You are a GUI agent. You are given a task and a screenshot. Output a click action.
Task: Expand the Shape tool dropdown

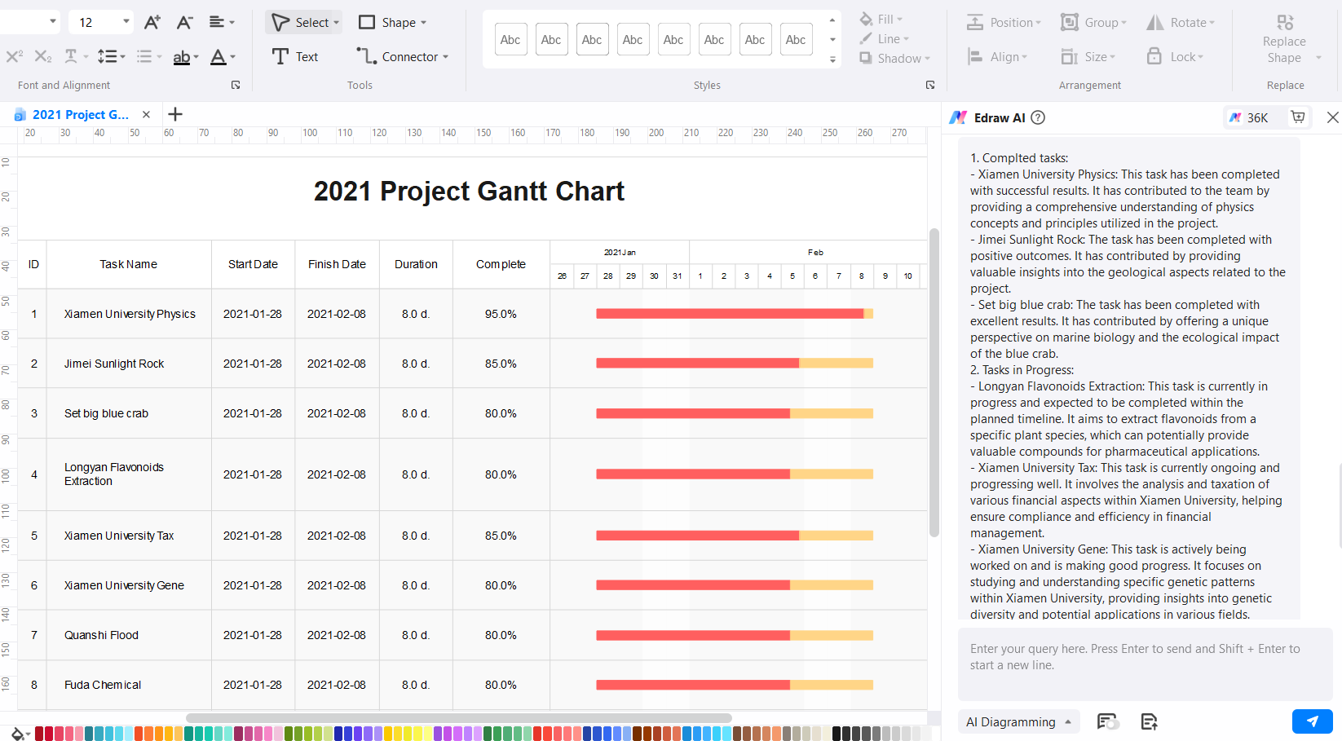click(423, 23)
